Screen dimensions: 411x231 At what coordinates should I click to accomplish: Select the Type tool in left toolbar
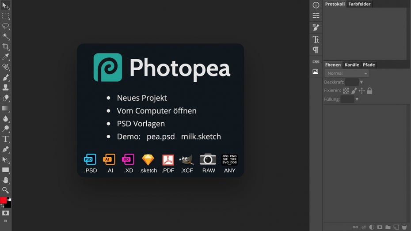pyautogui.click(x=6, y=139)
